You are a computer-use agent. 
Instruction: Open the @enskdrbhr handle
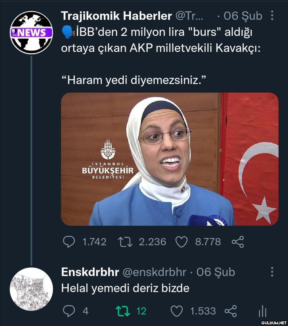(x=154, y=272)
